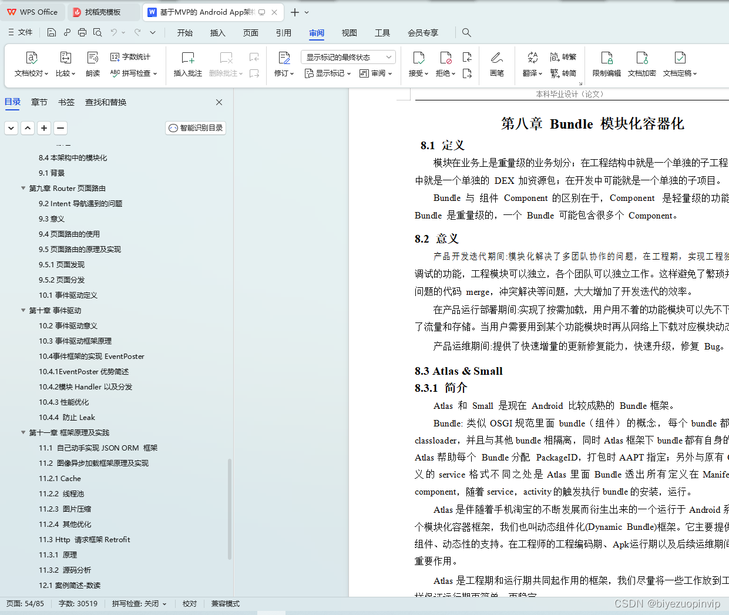
Task: Click the 画笔 pen icon
Action: point(497,58)
